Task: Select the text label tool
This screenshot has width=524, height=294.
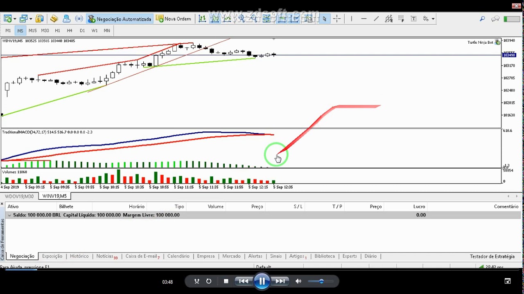Action: (413, 19)
